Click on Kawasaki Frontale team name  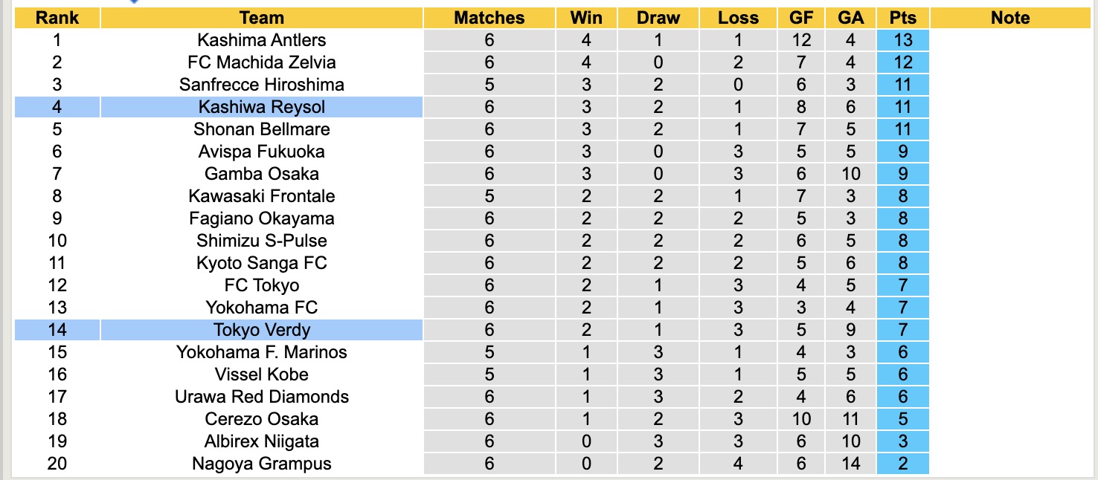point(262,196)
